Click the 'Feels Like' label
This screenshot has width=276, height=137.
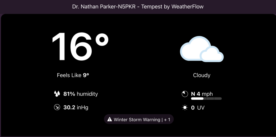[69, 75]
